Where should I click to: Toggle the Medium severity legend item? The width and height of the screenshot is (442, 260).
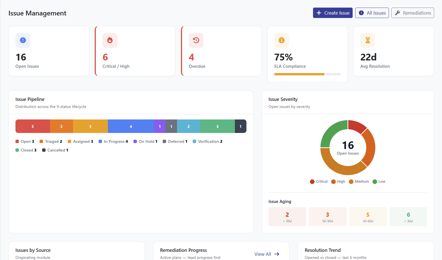click(x=359, y=182)
